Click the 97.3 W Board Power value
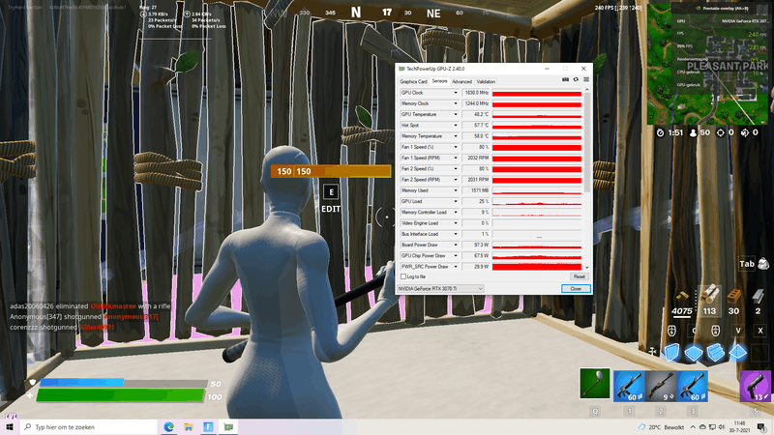 (476, 245)
